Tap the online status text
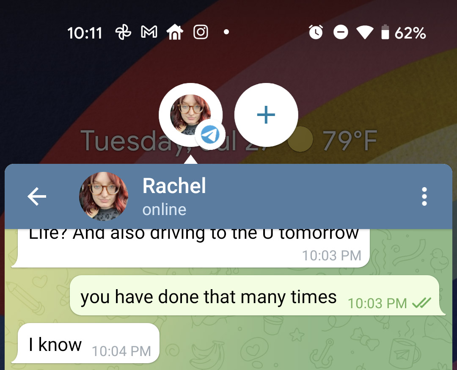 click(x=164, y=210)
